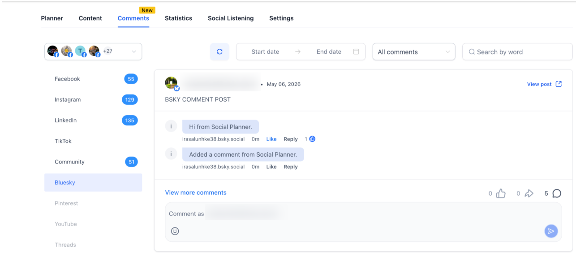Open the Settings tab

281,18
